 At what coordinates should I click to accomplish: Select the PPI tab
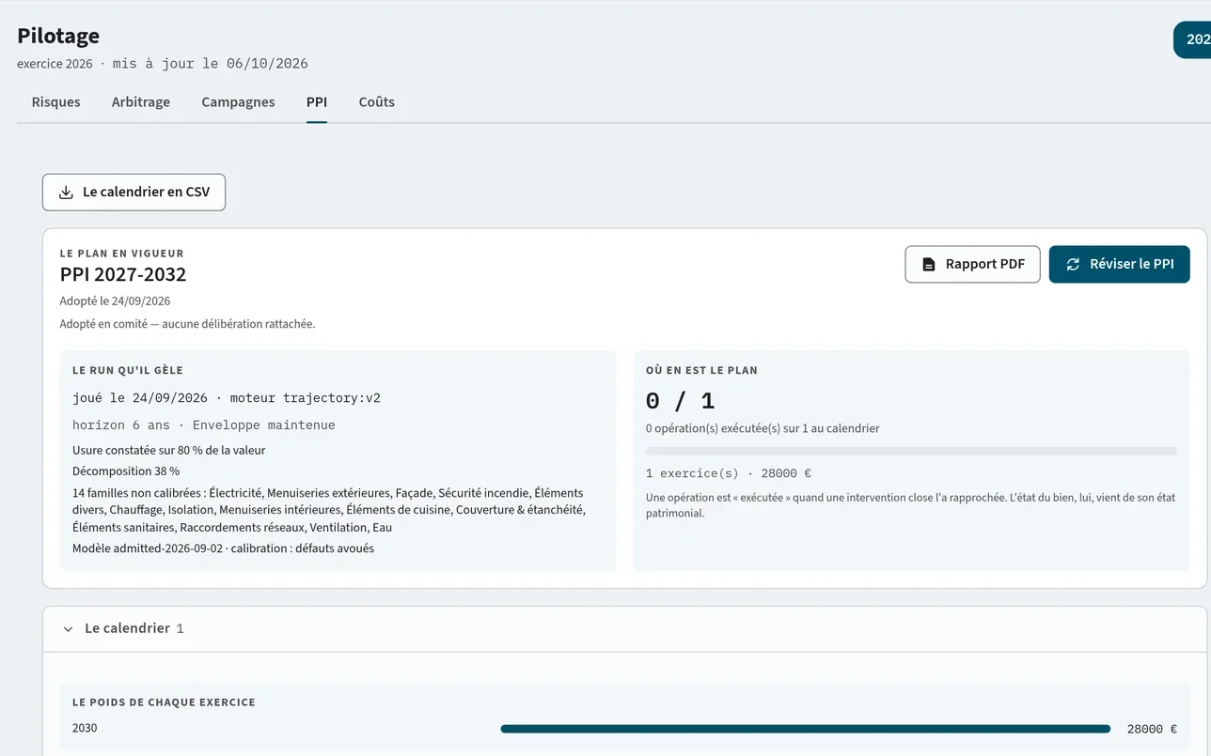coord(317,102)
